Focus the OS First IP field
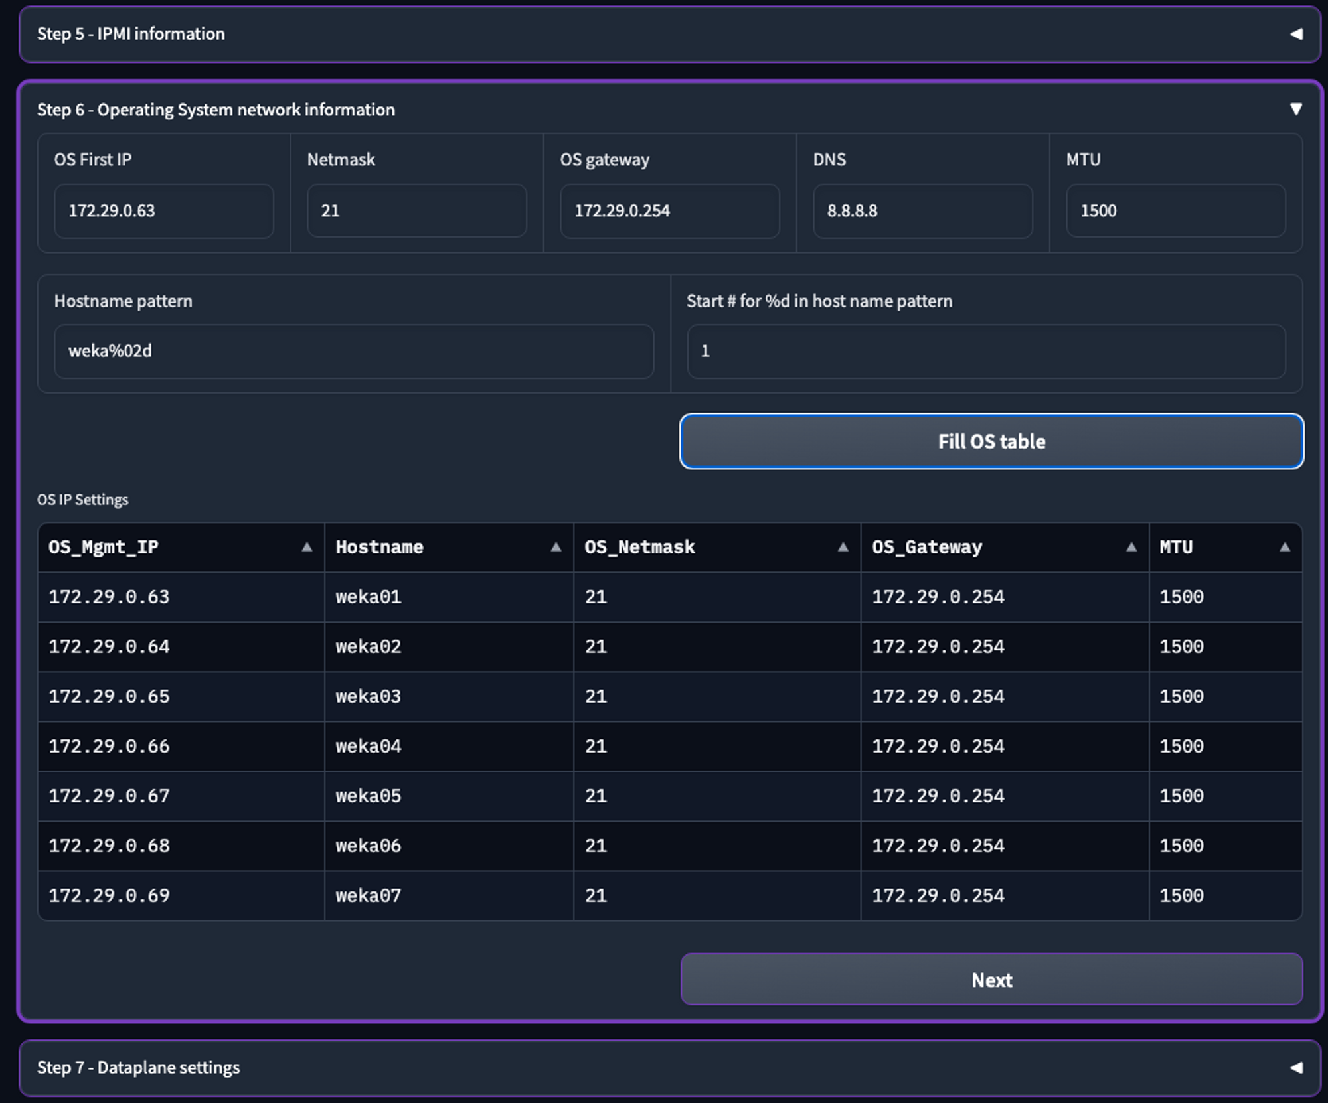Screen dimensions: 1328x1103 (x=163, y=211)
